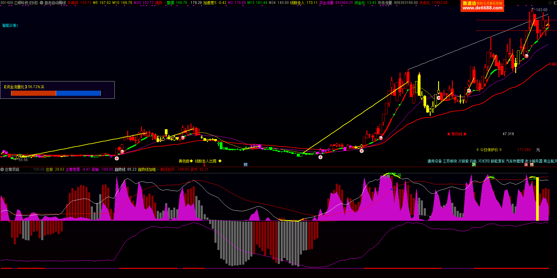The width and height of the screenshot is (557, 278).
Task: Click the 55.56 lowest price label
Action: [x=23, y=160]
